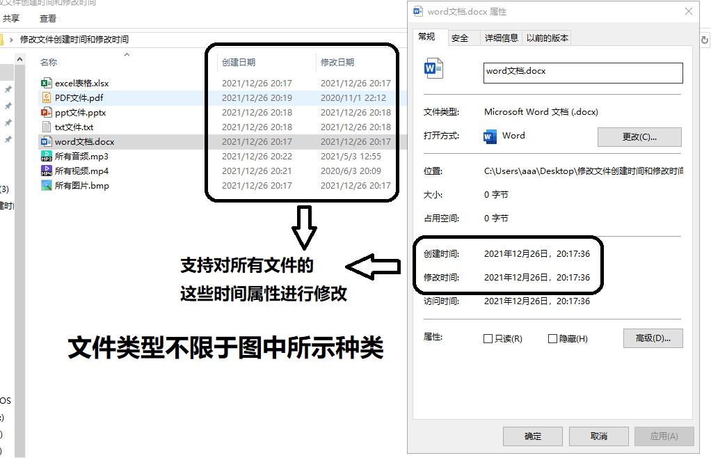
Task: Click the refresh icon beside the properties dialog
Action: pyautogui.click(x=704, y=39)
